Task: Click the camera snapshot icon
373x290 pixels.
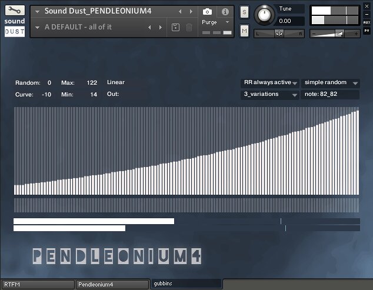Action: (x=207, y=12)
